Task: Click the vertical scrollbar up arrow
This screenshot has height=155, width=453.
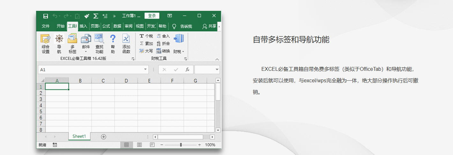Action: (x=218, y=80)
